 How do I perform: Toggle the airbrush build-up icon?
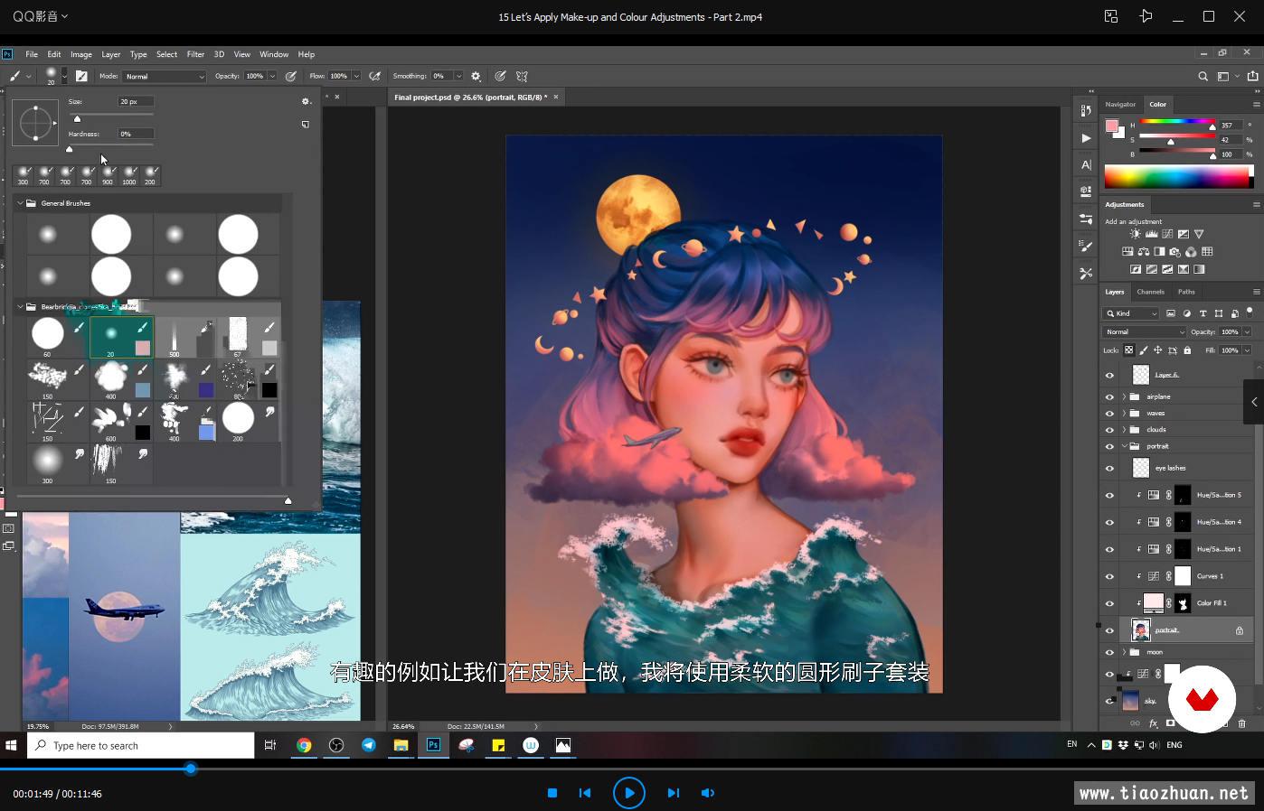pyautogui.click(x=375, y=77)
